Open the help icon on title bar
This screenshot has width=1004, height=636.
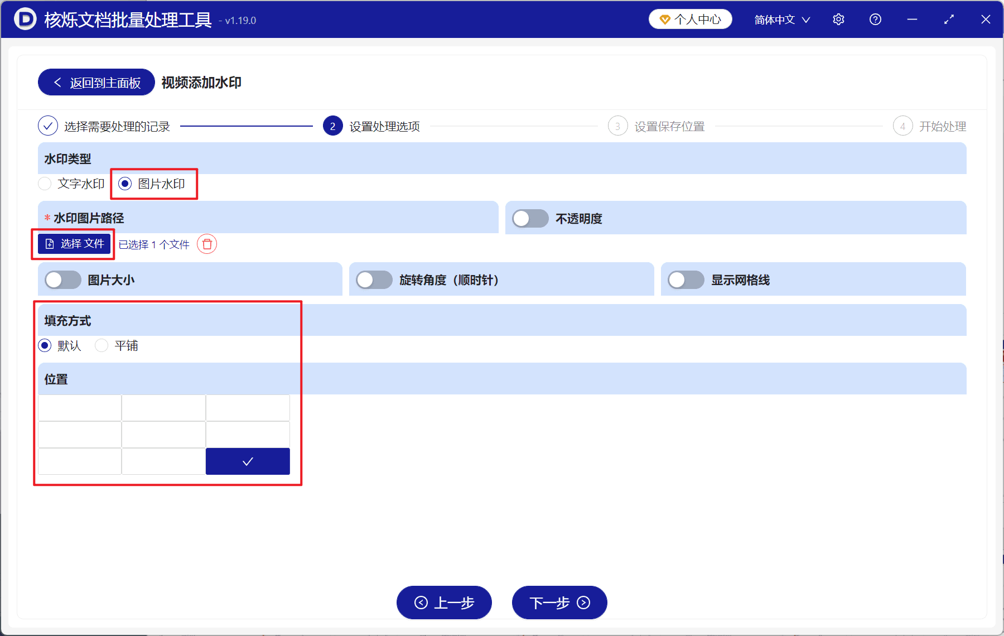tap(875, 19)
